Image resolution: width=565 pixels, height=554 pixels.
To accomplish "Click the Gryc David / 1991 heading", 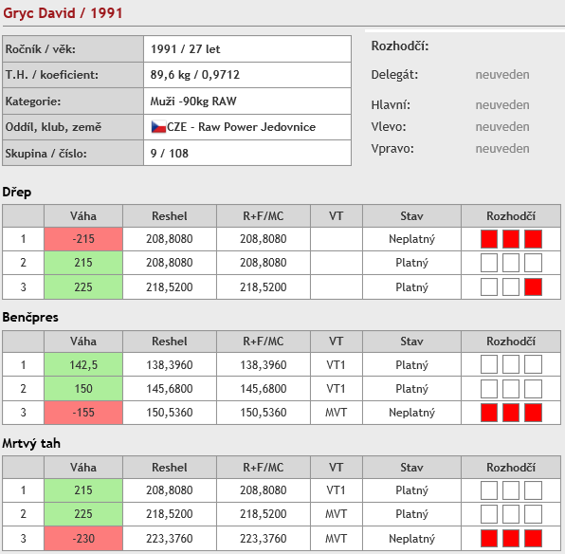I will pos(63,13).
